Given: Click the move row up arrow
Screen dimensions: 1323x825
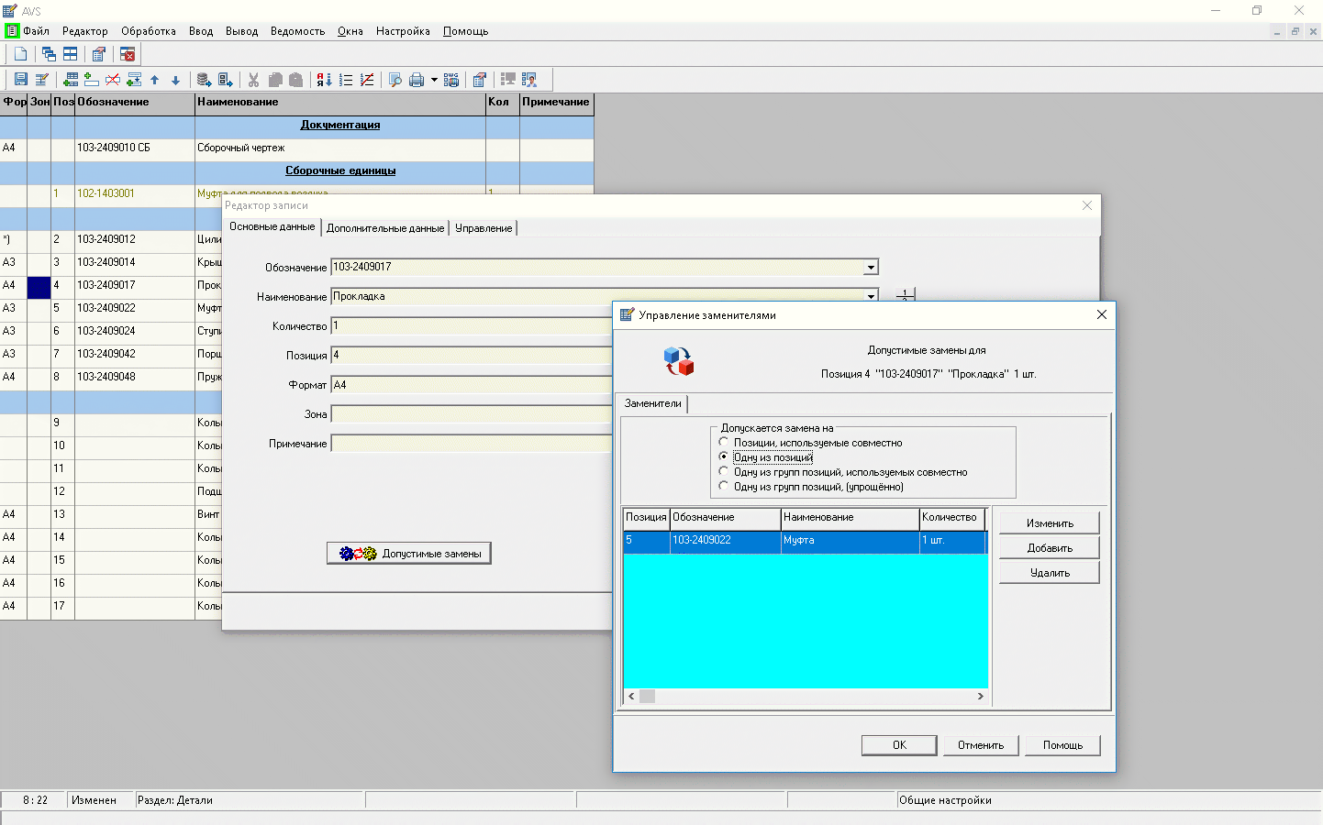Looking at the screenshot, I should (154, 80).
